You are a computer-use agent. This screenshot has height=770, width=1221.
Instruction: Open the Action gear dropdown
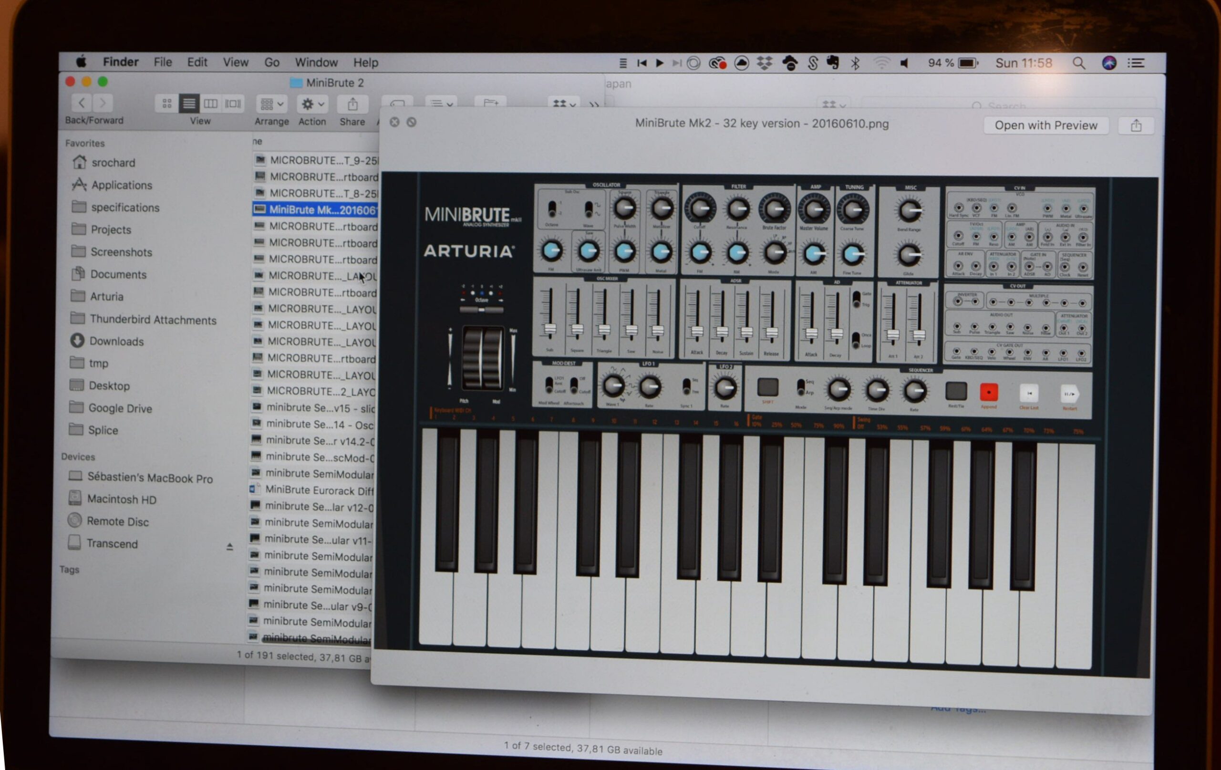312,104
